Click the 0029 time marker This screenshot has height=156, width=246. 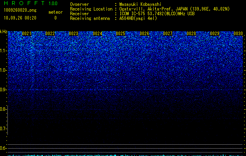(215, 34)
